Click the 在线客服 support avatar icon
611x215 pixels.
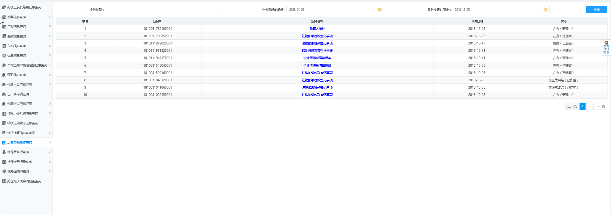click(606, 44)
